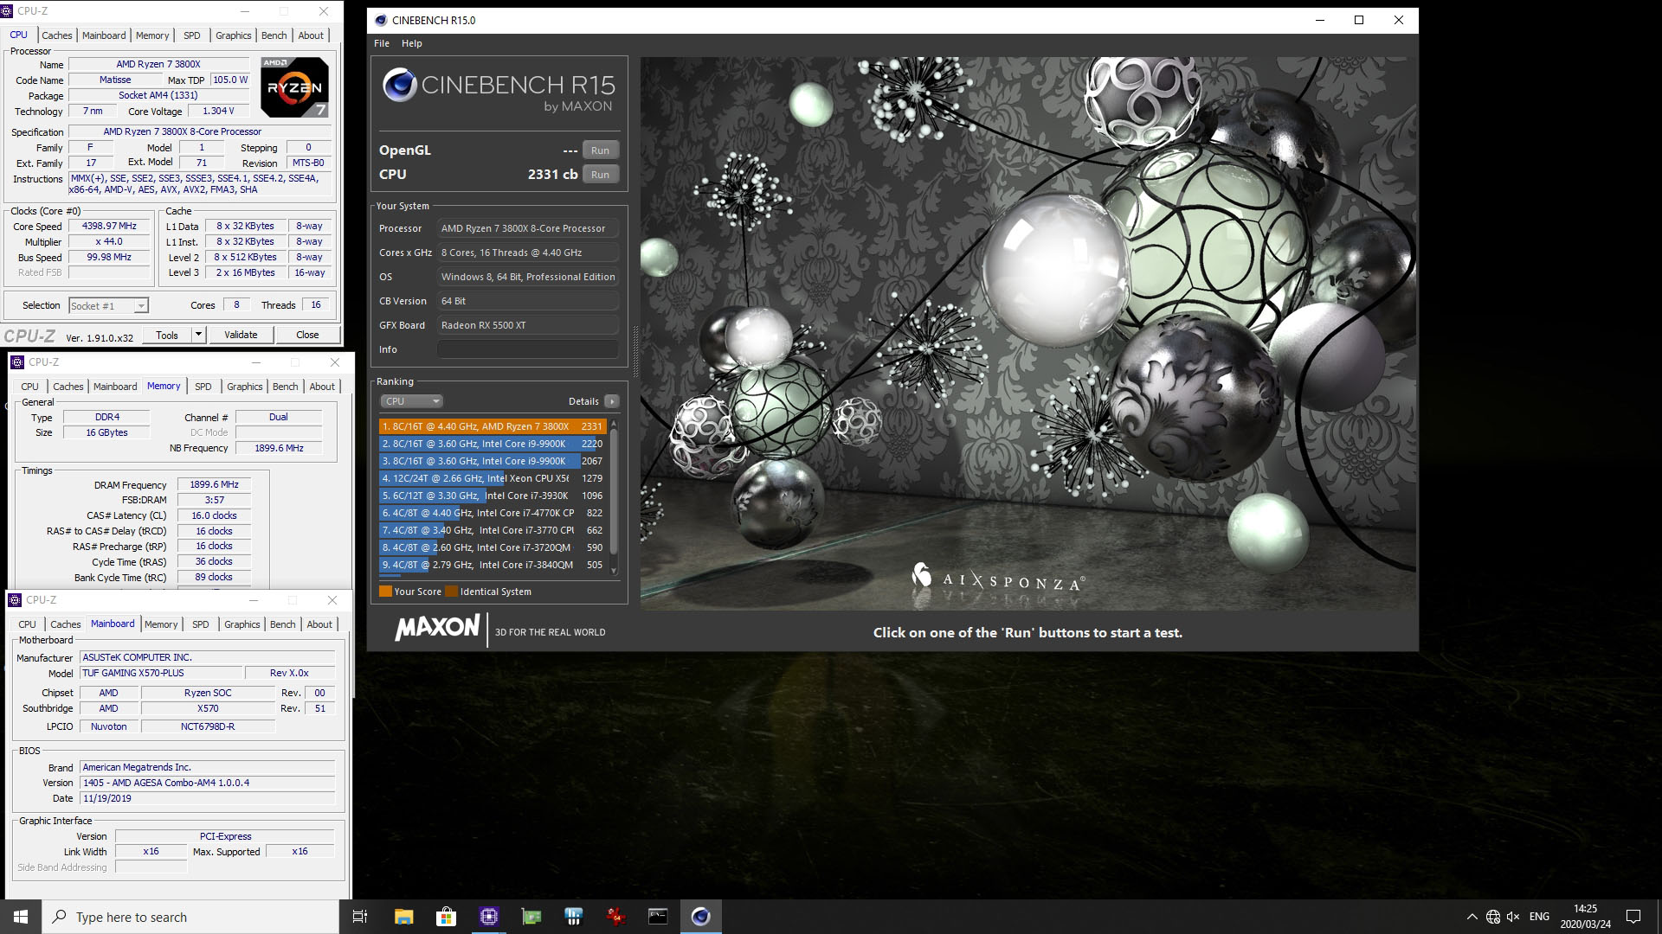Click the green graphics card taskbar icon
This screenshot has height=934, width=1662.
[531, 917]
